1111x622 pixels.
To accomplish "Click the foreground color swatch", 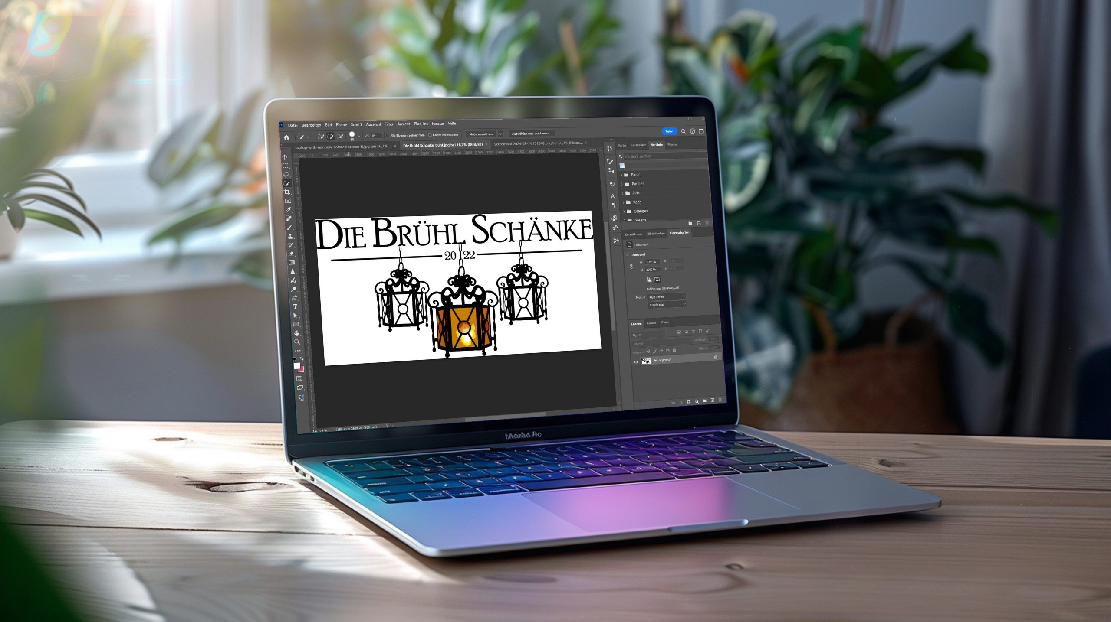I will point(297,366).
